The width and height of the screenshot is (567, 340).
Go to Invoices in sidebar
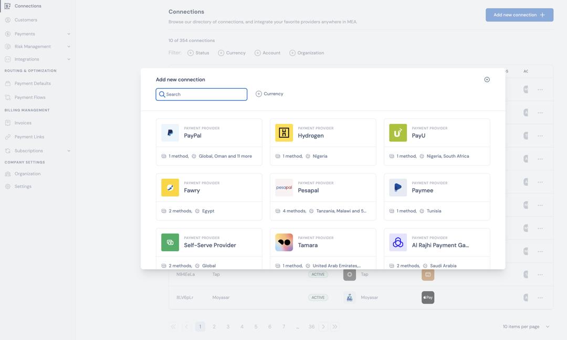[23, 123]
